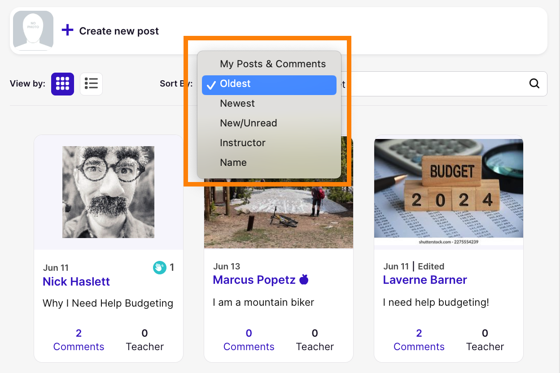The height and width of the screenshot is (373, 560).
Task: Click Teacher count on Laverne Barner's post
Action: click(485, 340)
